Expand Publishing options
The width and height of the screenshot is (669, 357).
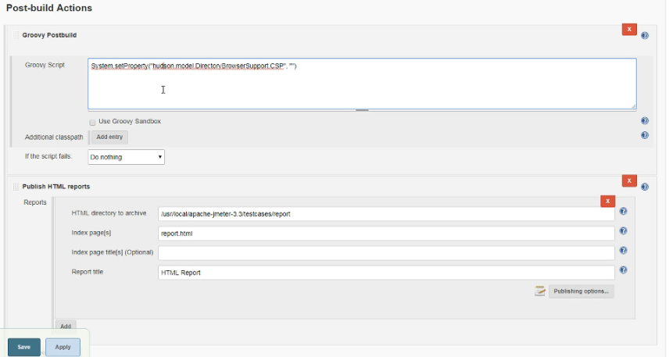coord(581,291)
